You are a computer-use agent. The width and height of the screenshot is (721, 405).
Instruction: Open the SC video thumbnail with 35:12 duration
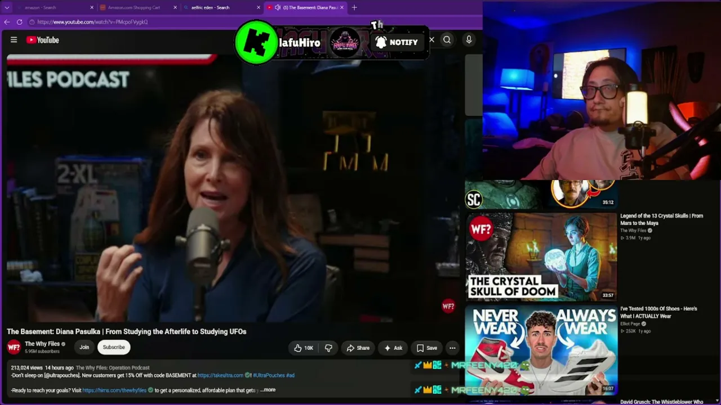click(x=541, y=194)
